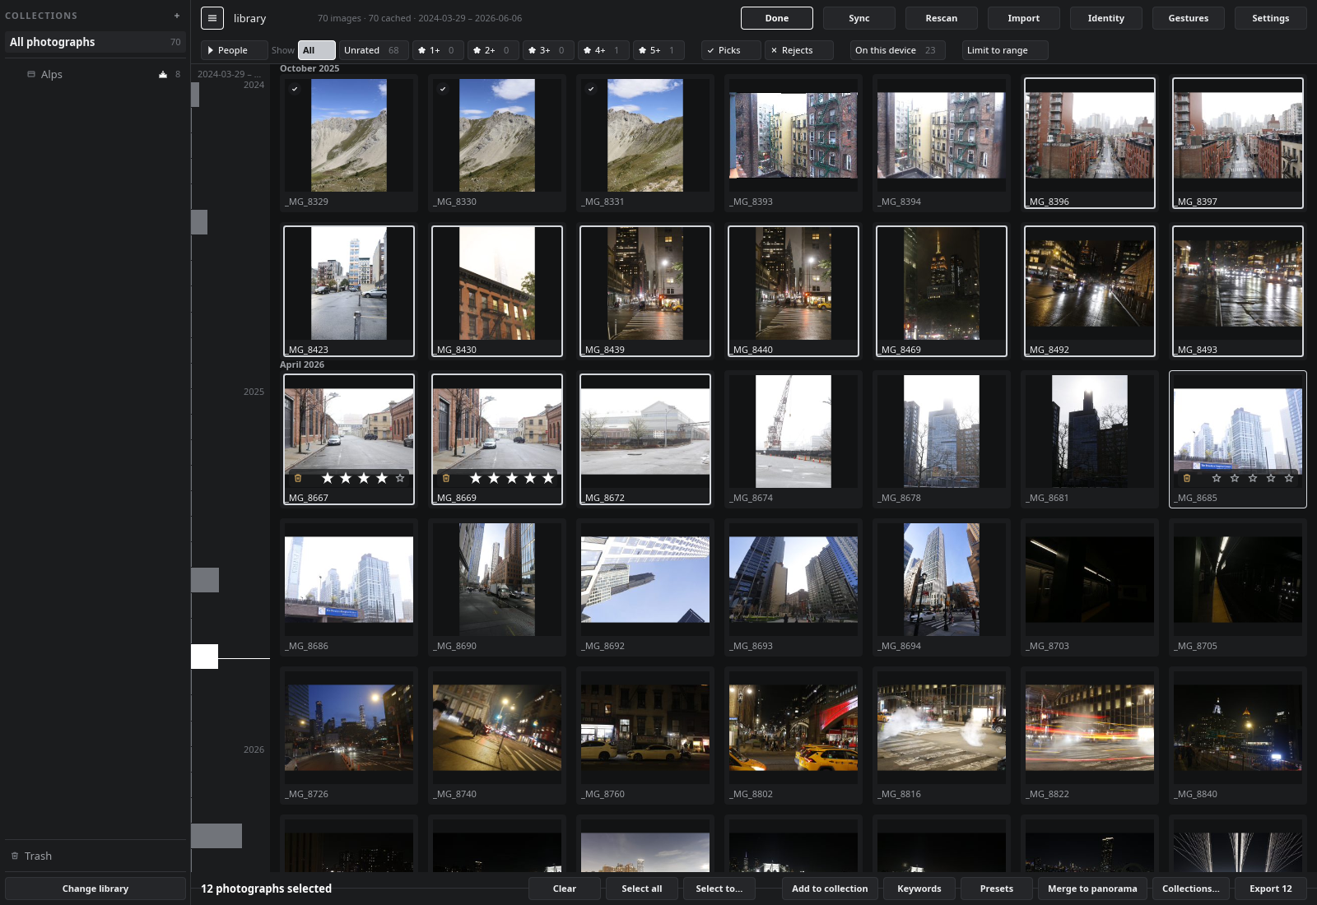Open the Trash in the sidebar
The image size is (1317, 905).
click(x=95, y=856)
